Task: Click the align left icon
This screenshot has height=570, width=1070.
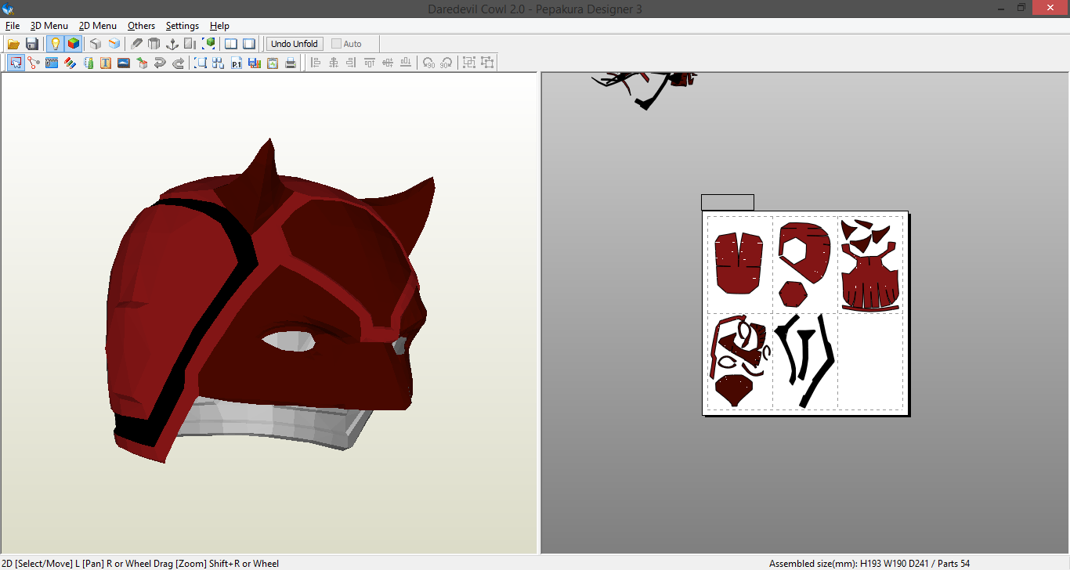Action: 316,63
